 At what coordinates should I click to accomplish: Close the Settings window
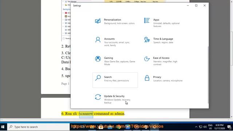[205, 5]
